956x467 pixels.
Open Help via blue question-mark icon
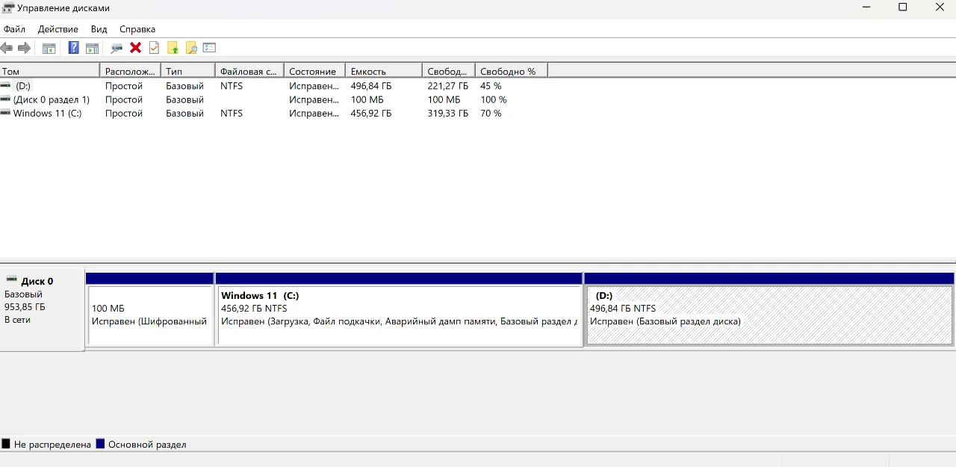click(x=73, y=48)
